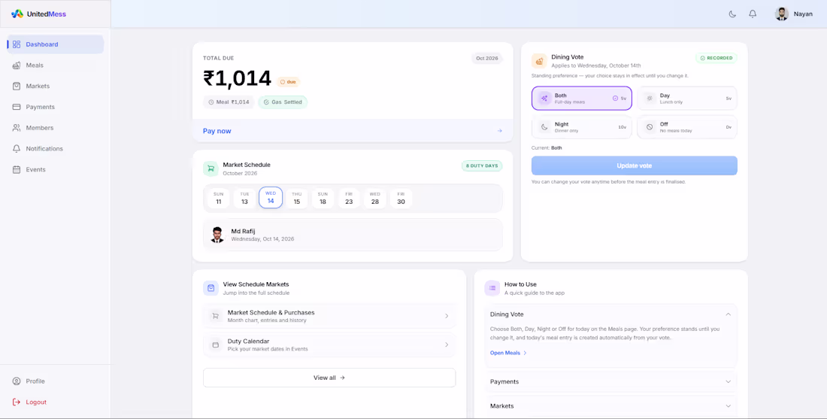Viewport: 827px width, 419px height.
Task: Open the Markets menu item
Action: coord(56,86)
